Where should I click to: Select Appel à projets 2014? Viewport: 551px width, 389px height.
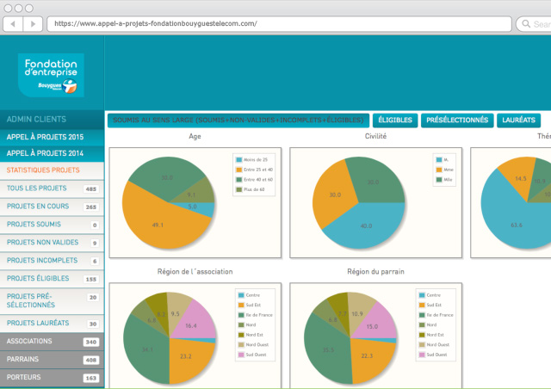tap(52, 153)
